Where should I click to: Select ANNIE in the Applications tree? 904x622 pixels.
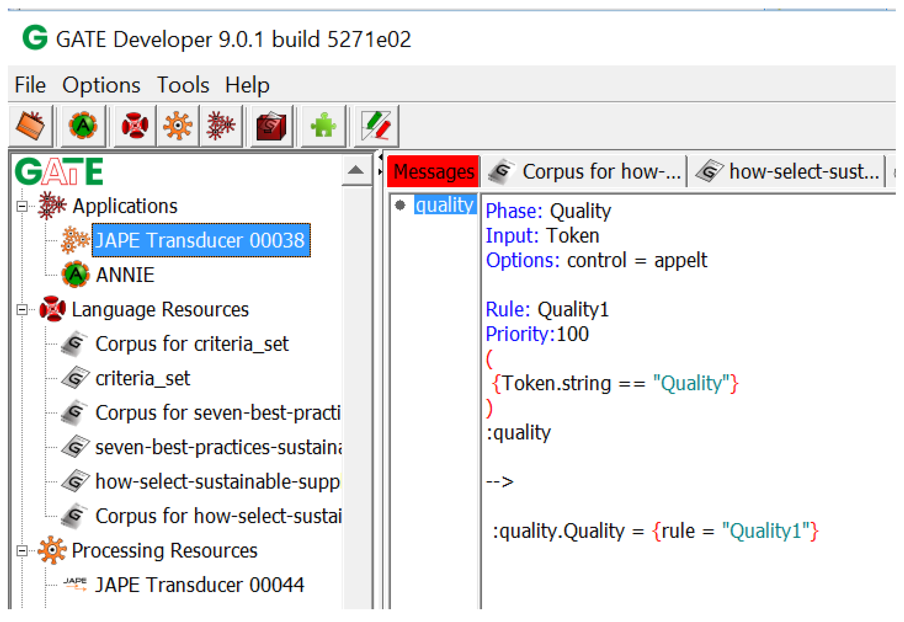[x=125, y=275]
